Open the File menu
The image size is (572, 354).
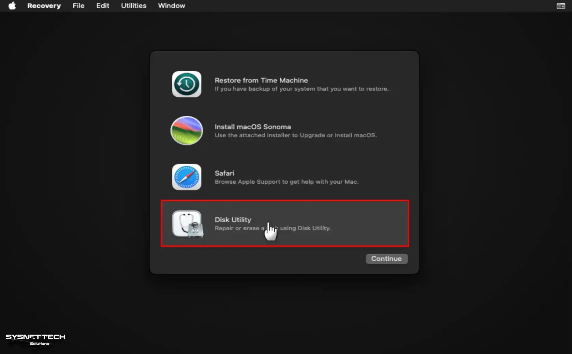(78, 5)
